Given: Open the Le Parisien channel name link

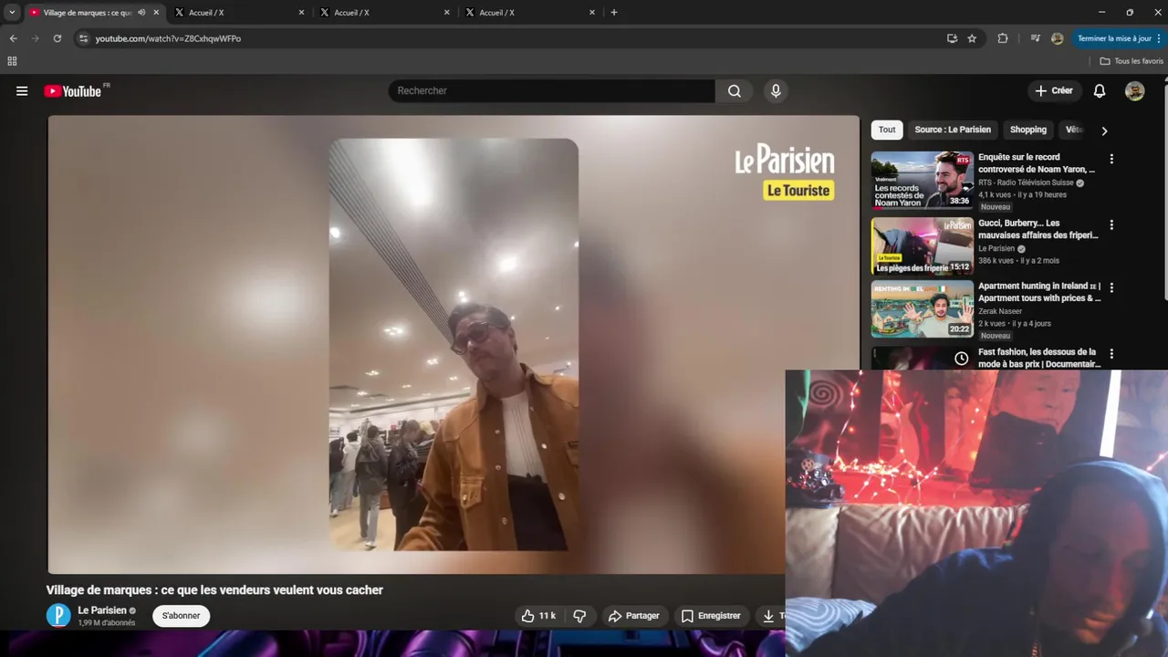Looking at the screenshot, I should pyautogui.click(x=102, y=610).
